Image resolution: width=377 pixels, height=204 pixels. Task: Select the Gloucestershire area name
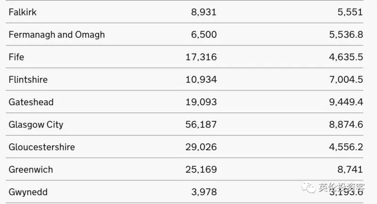[x=42, y=147]
